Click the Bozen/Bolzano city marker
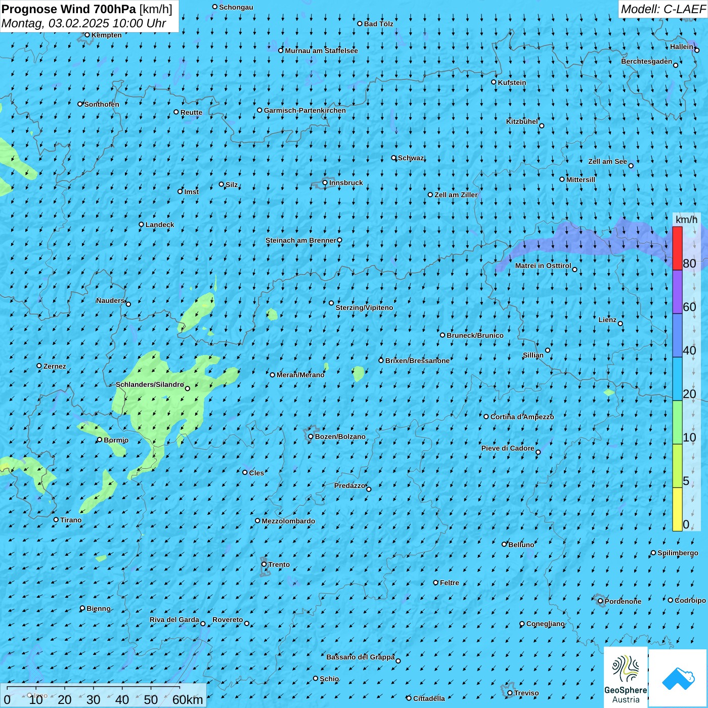Viewport: 708px width, 708px height. click(311, 436)
